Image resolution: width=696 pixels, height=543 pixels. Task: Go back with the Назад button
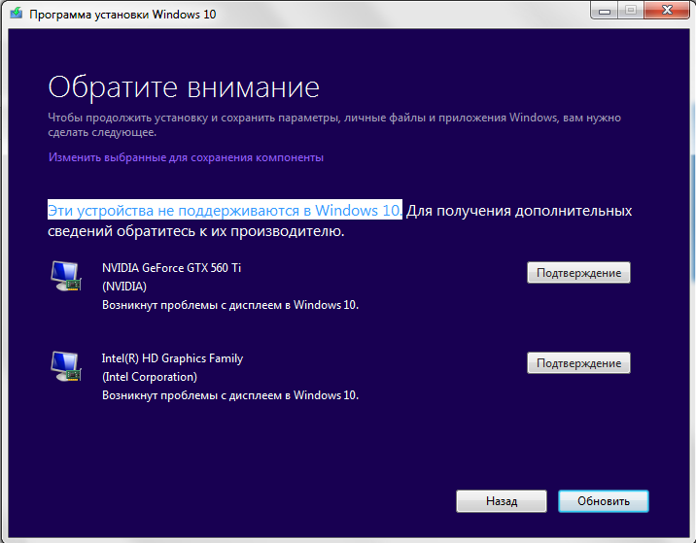502,501
